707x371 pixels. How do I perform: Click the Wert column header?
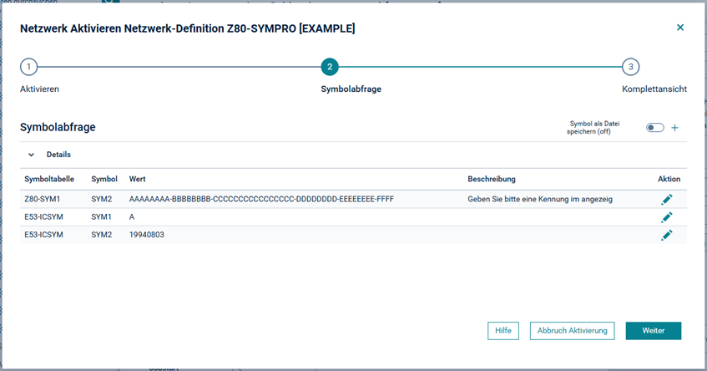(138, 179)
